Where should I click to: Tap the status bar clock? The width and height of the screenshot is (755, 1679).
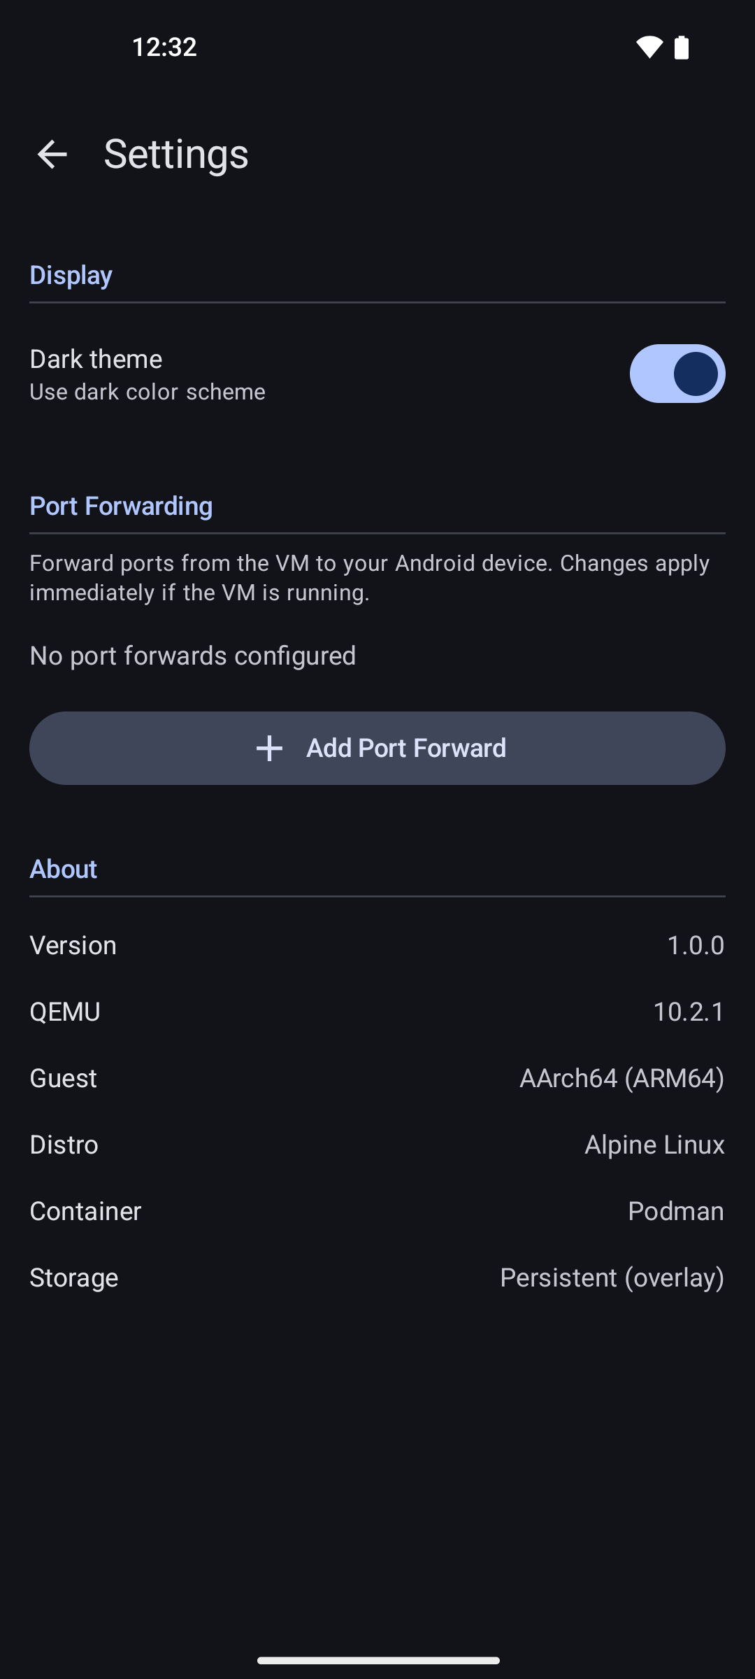tap(164, 47)
